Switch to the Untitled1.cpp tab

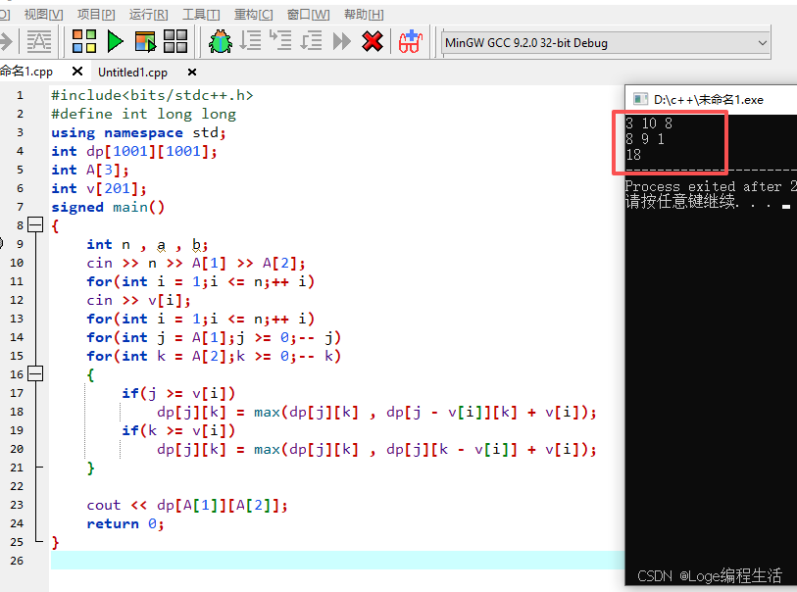(x=132, y=73)
